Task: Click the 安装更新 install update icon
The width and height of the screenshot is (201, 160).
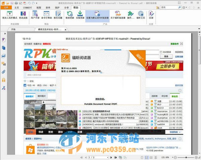Action: (80, 15)
